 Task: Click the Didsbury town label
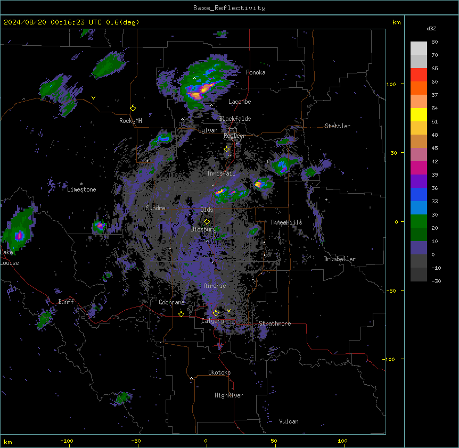204,229
